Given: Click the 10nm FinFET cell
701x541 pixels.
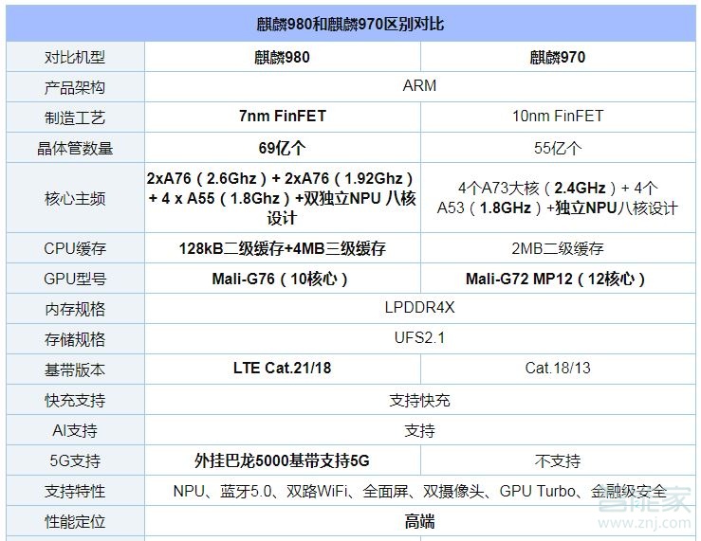Looking at the screenshot, I should point(558,116).
